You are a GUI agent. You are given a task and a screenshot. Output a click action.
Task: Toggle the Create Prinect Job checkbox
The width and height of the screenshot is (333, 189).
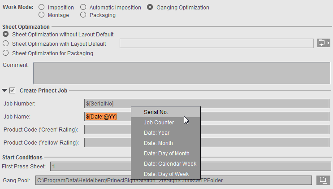(13, 90)
